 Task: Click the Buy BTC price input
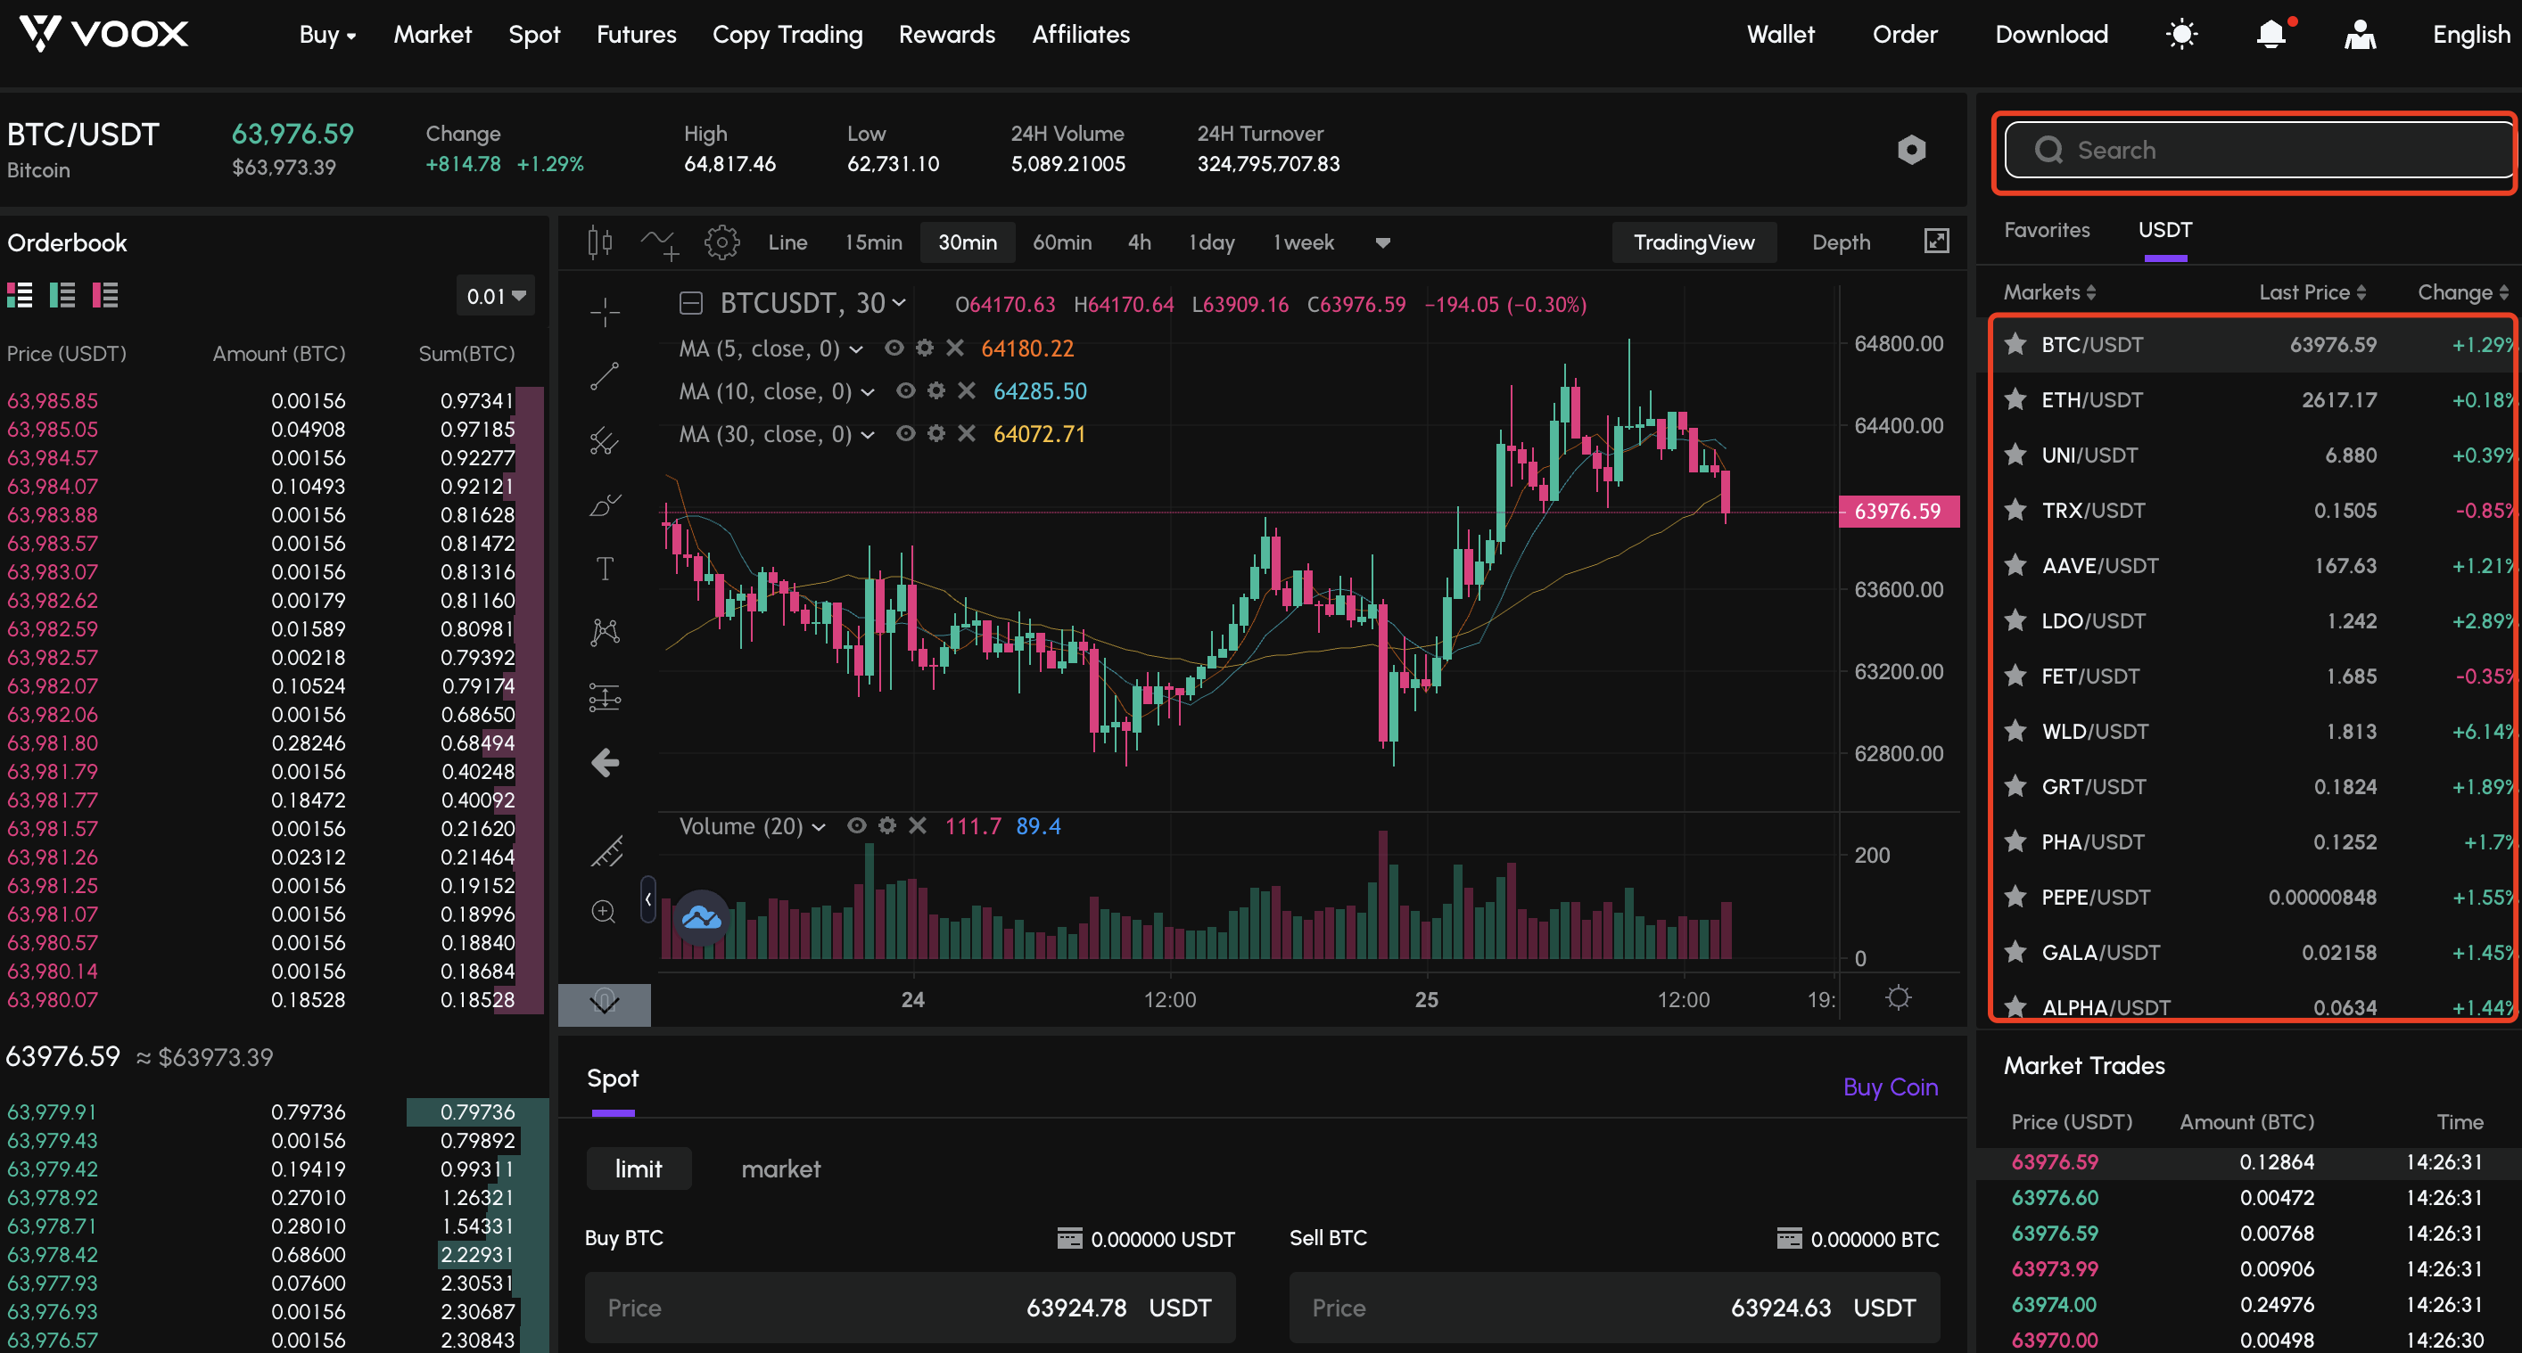pyautogui.click(x=910, y=1307)
